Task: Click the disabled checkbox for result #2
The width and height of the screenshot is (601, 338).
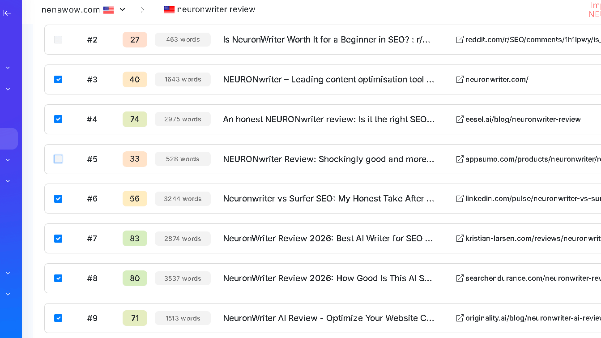Action: coord(58,39)
